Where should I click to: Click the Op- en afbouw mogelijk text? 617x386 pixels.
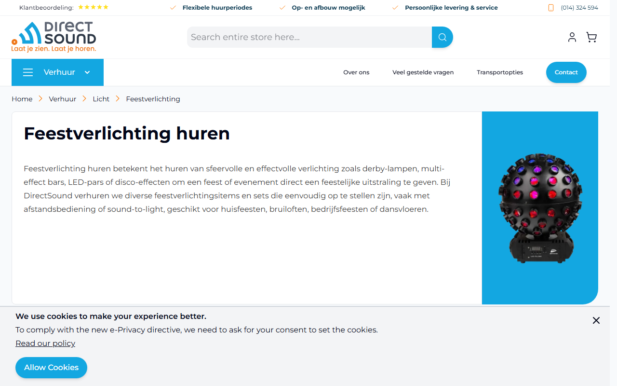(x=328, y=8)
